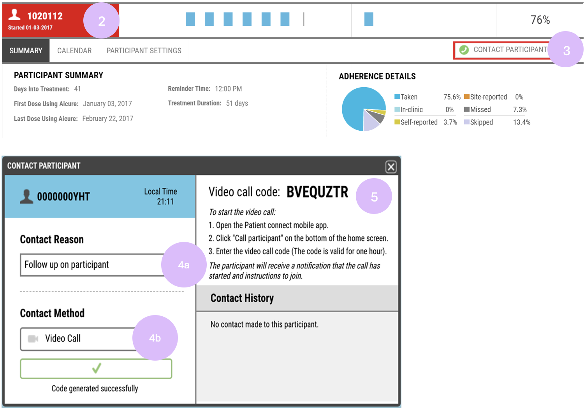
Task: Click the BVEQUZTR video call code
Action: click(x=317, y=192)
